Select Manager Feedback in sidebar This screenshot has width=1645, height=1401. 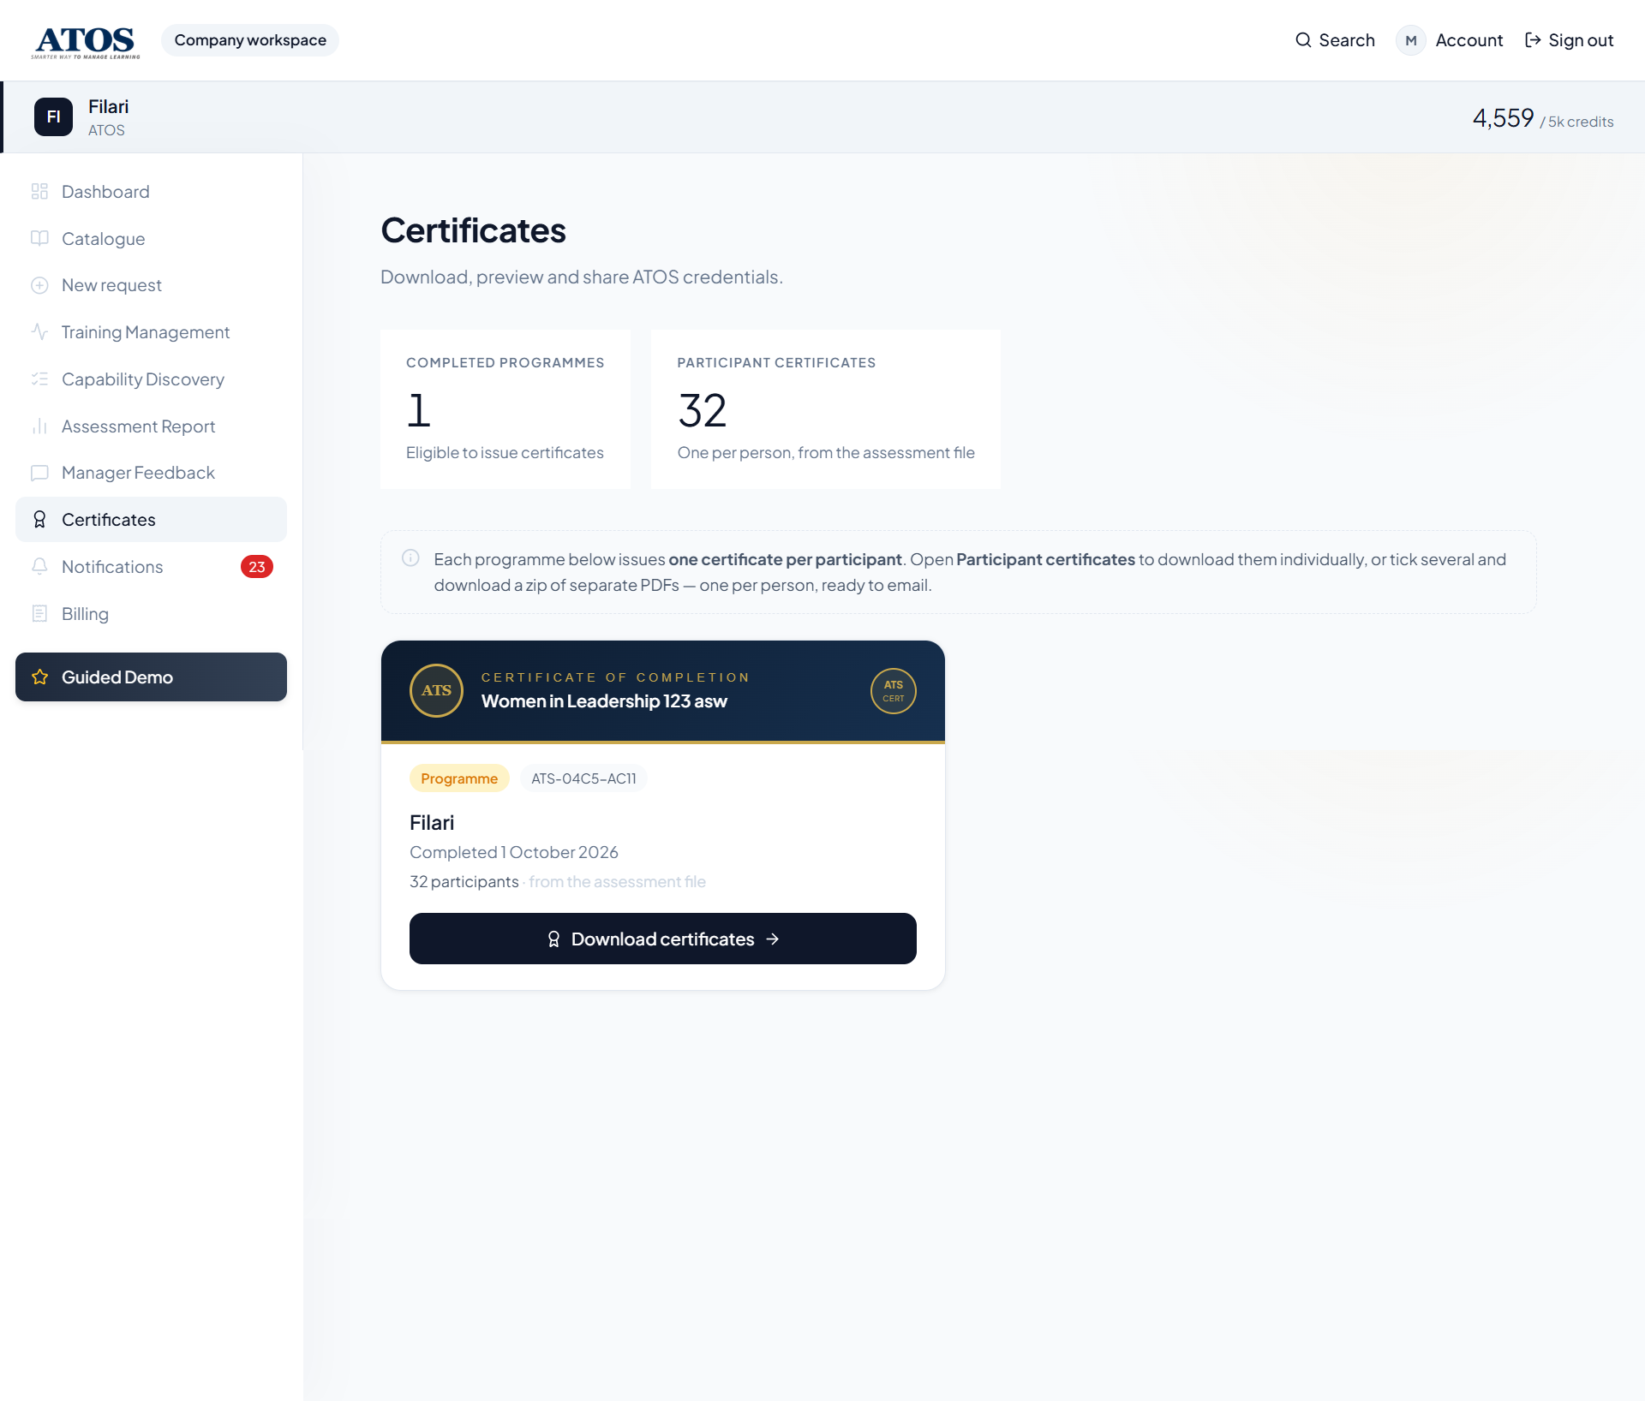coord(151,473)
